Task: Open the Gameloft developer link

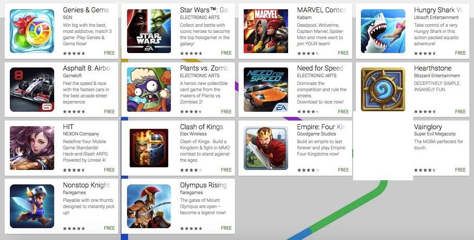Action: tap(72, 76)
